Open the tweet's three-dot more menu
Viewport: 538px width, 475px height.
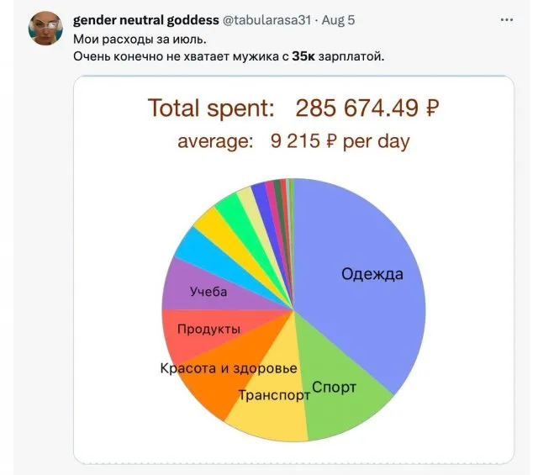point(507,18)
